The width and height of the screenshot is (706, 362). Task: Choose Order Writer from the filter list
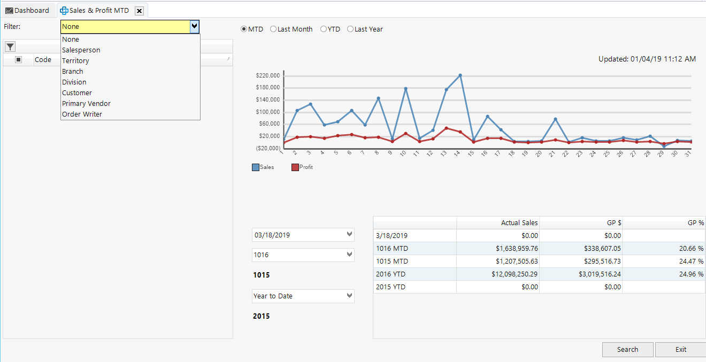click(82, 114)
